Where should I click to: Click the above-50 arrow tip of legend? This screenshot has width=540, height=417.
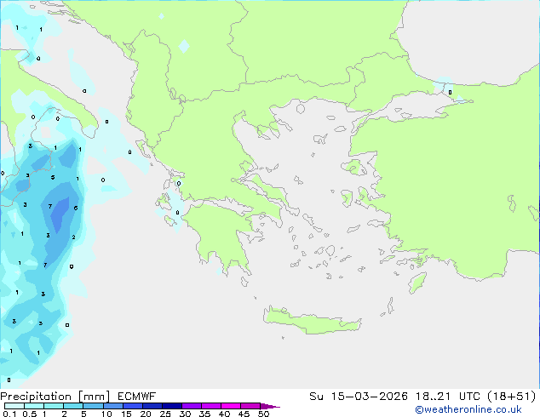click(x=270, y=406)
